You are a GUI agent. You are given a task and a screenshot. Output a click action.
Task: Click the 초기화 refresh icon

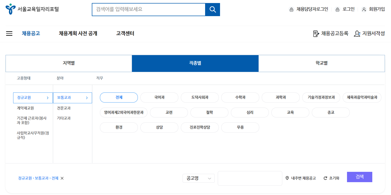click(325, 178)
